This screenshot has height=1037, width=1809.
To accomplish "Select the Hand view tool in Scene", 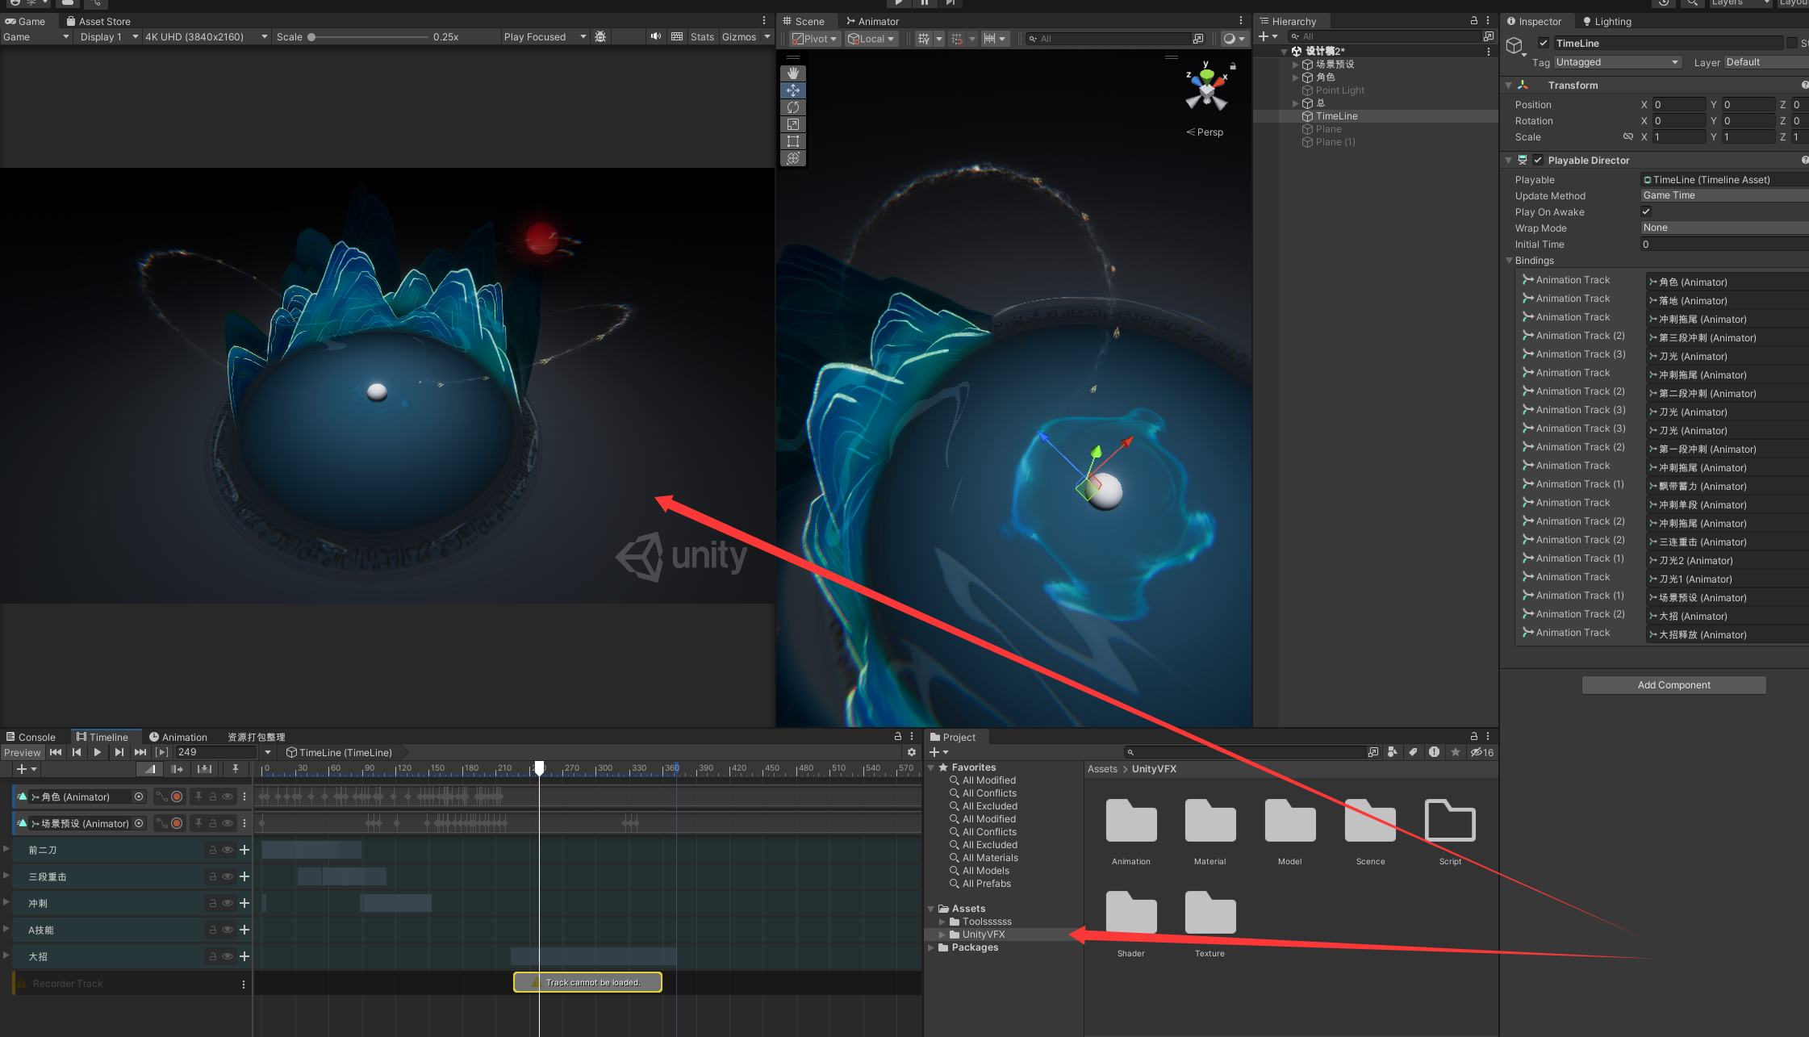I will pos(793,73).
